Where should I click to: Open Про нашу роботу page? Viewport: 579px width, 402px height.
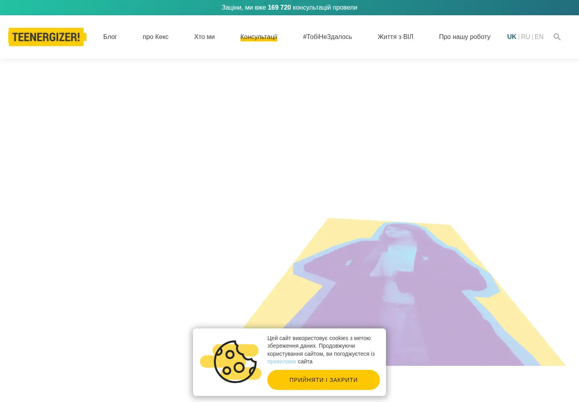[x=464, y=37]
